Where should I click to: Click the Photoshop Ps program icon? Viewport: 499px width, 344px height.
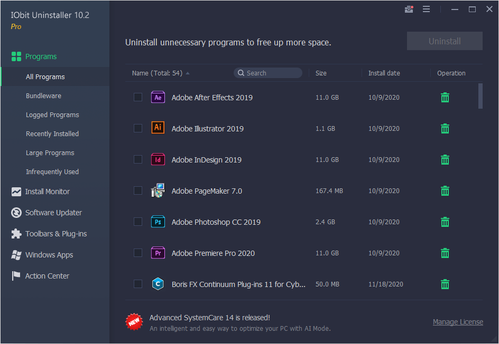158,222
